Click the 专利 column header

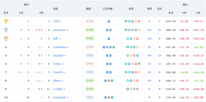click(x=149, y=9)
